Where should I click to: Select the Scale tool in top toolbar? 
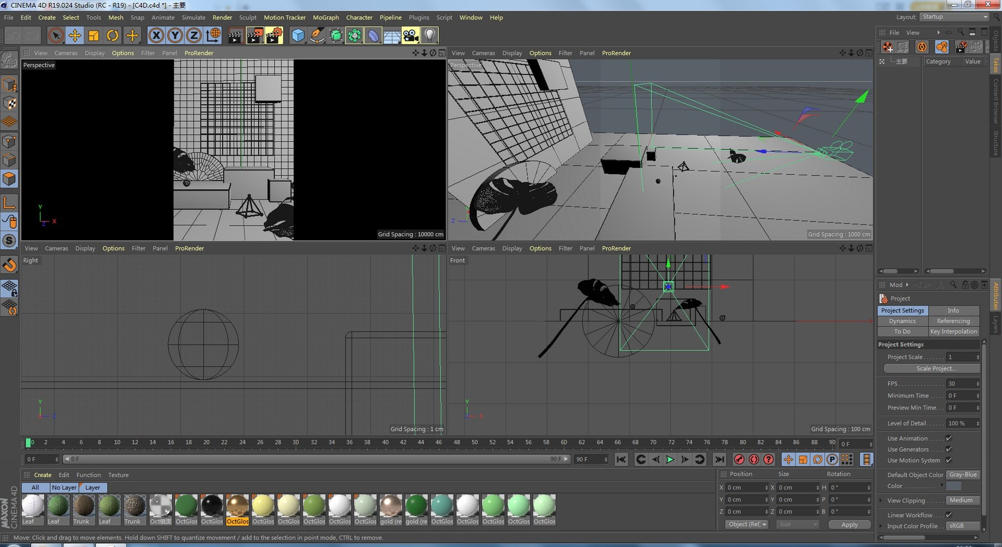tap(93, 35)
